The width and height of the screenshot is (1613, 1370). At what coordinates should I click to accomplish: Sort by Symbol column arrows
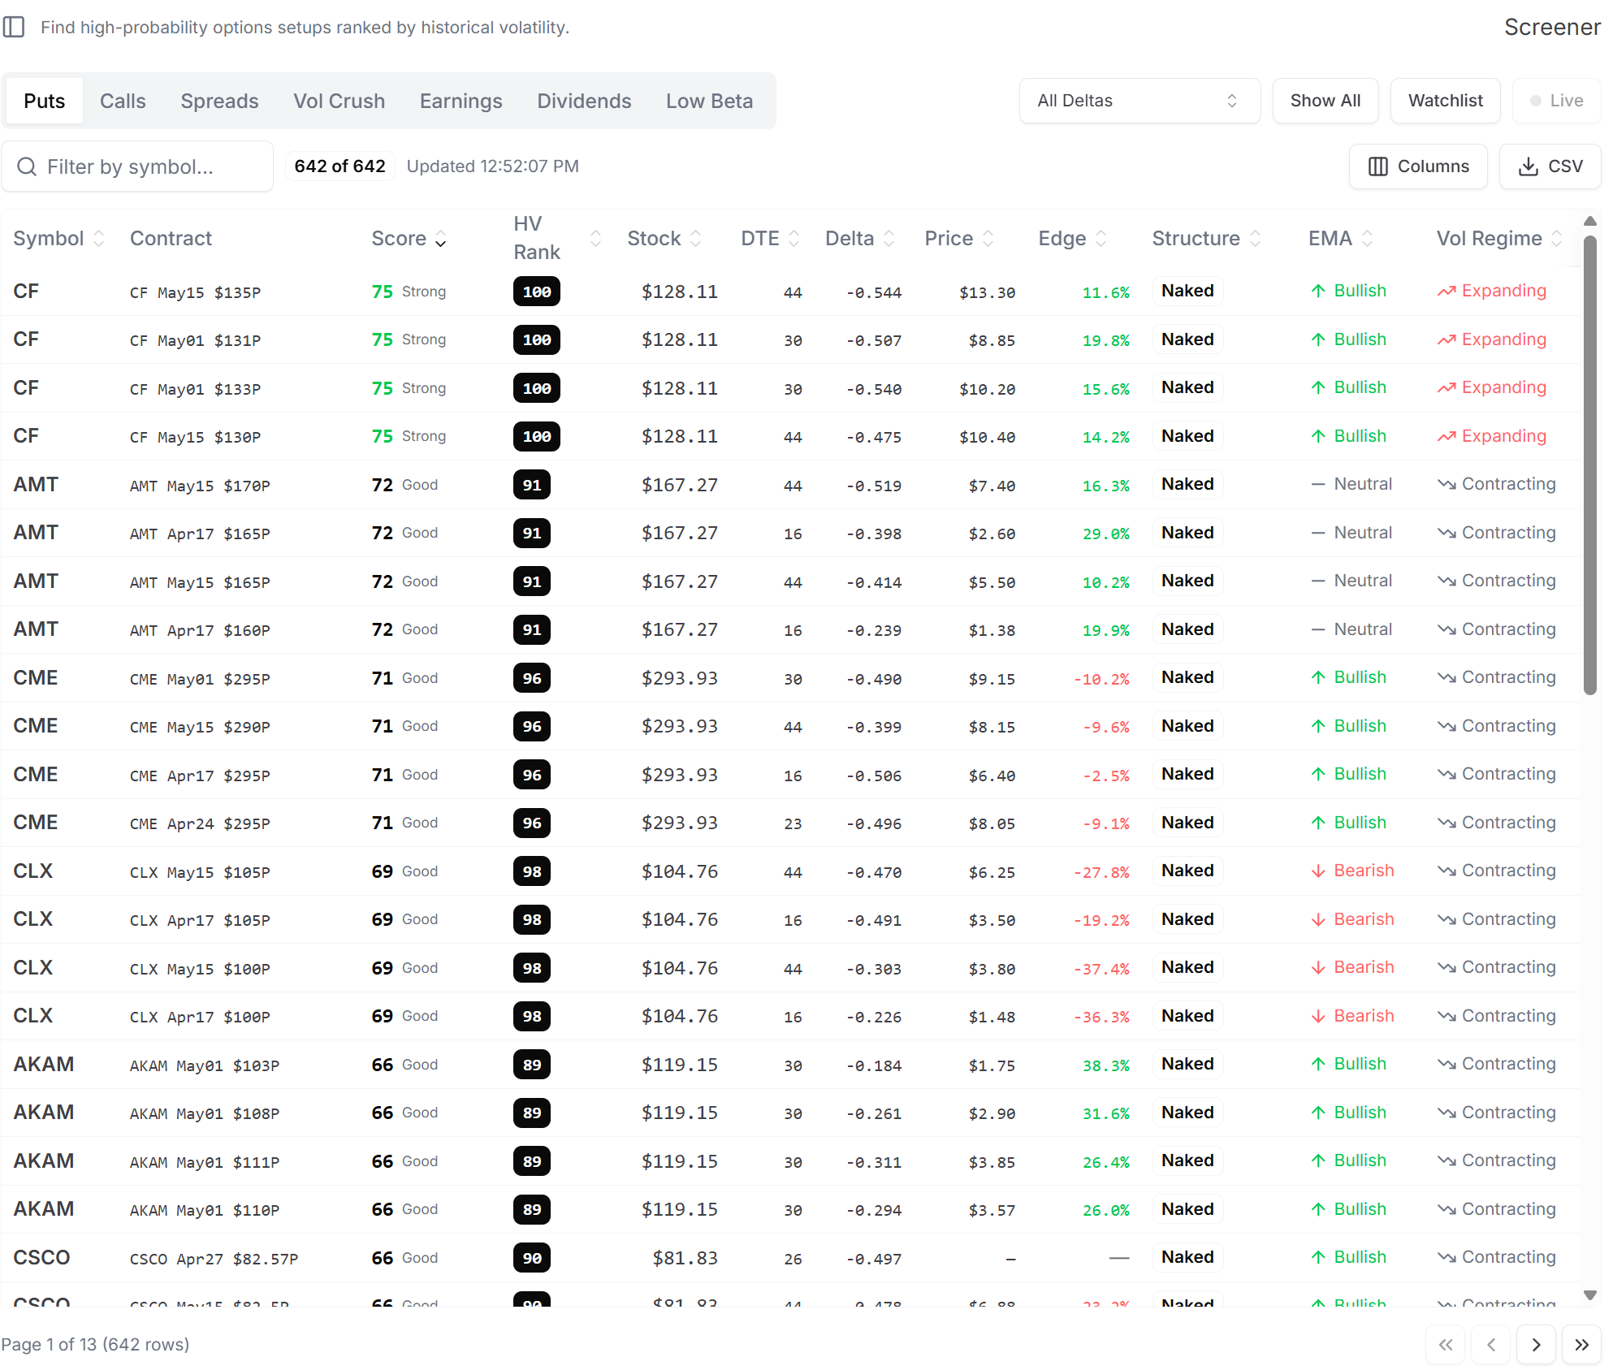pyautogui.click(x=99, y=238)
